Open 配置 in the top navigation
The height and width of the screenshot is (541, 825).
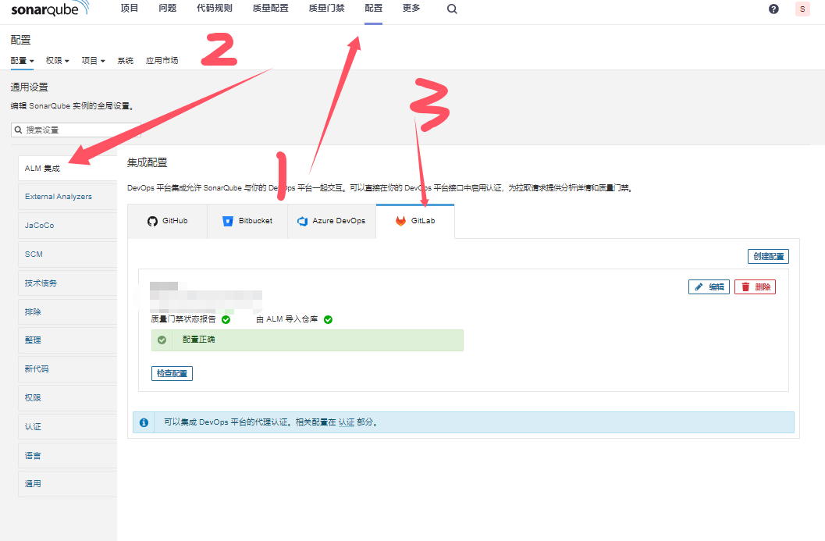(374, 8)
